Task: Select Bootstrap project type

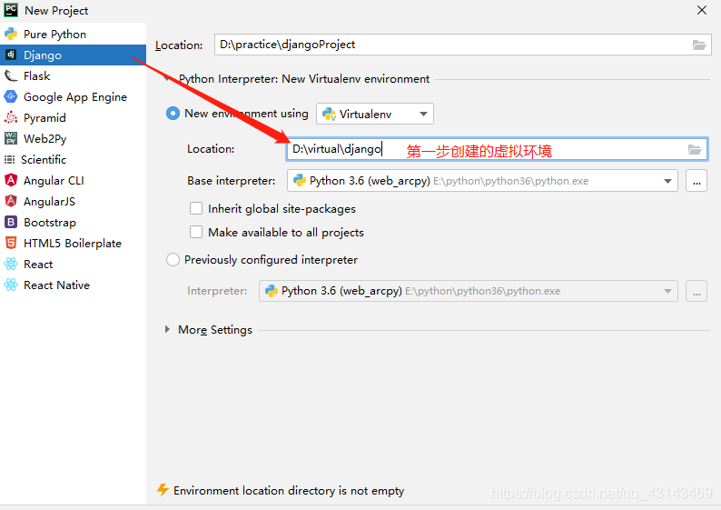Action: [x=74, y=223]
